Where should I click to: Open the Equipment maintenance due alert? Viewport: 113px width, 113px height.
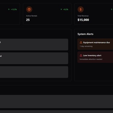click(95, 44)
